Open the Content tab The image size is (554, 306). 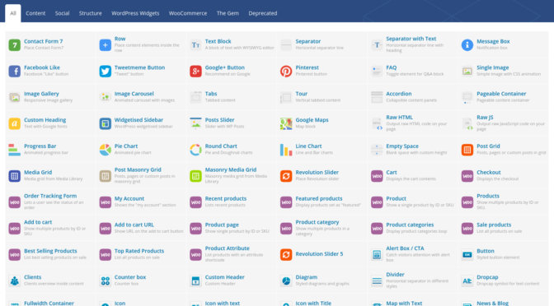pos(35,13)
